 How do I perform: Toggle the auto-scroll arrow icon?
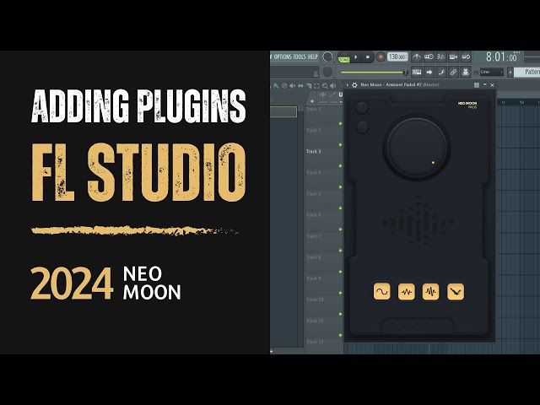click(429, 72)
